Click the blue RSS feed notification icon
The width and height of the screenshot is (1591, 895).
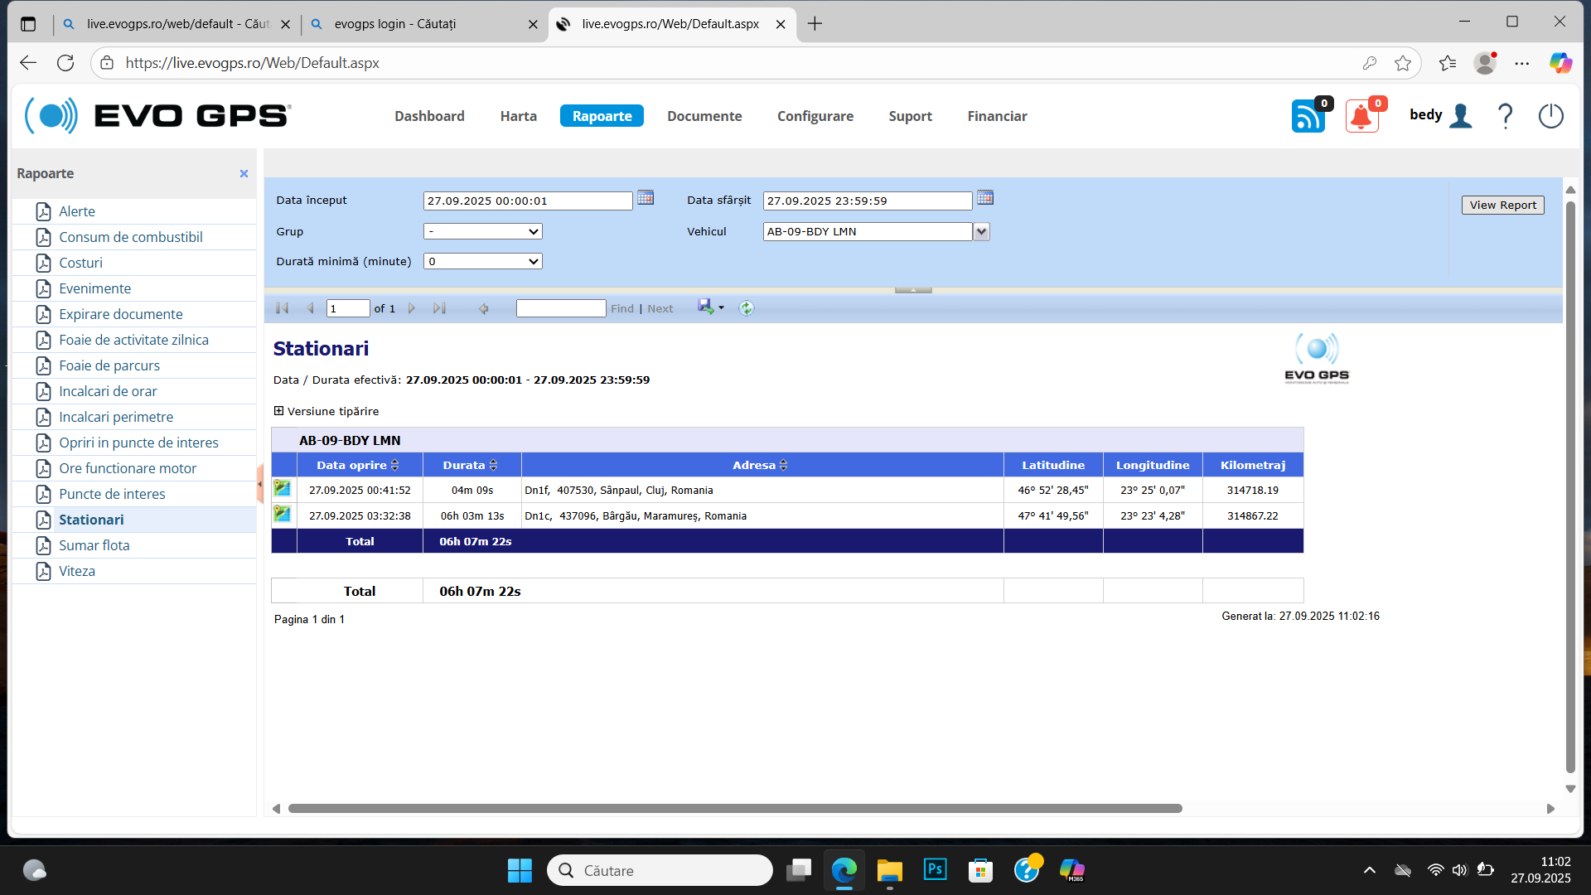click(1308, 117)
